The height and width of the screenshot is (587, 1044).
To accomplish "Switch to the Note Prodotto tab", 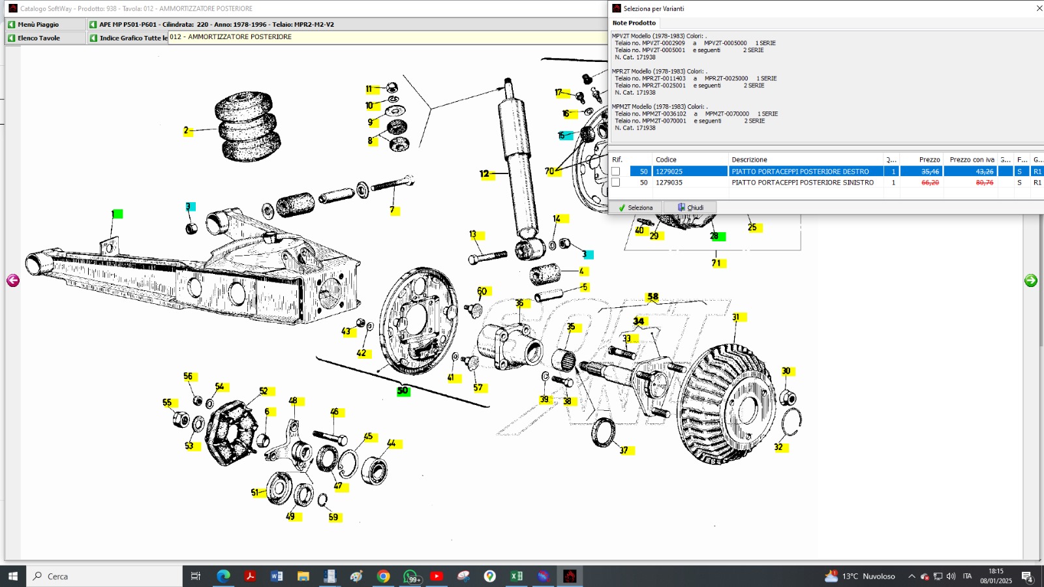I will pos(634,23).
